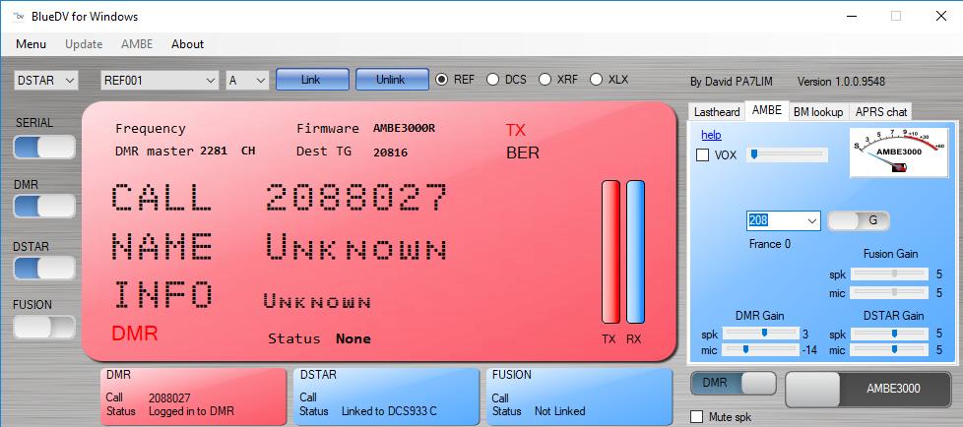The height and width of the screenshot is (427, 963).
Task: Click the DSTAR status panel
Action: [x=386, y=396]
